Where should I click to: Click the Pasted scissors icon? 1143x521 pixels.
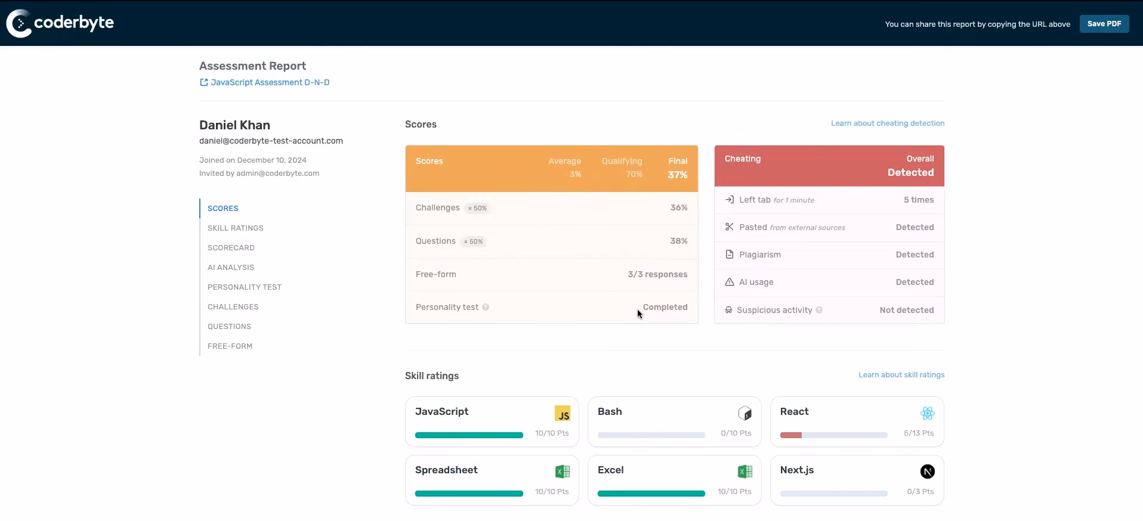pyautogui.click(x=730, y=227)
